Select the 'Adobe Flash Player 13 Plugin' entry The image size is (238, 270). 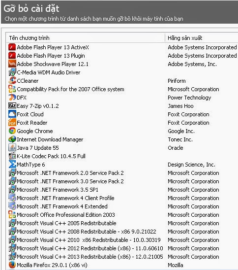pyautogui.click(x=51, y=56)
